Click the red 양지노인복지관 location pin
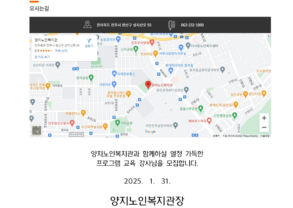This screenshot has height=208, width=293. [148, 85]
